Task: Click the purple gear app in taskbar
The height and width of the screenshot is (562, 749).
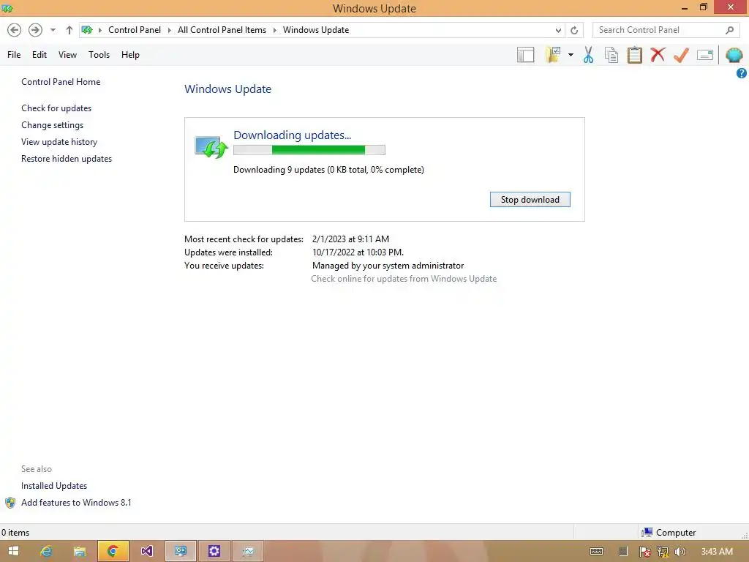Action: (x=214, y=551)
